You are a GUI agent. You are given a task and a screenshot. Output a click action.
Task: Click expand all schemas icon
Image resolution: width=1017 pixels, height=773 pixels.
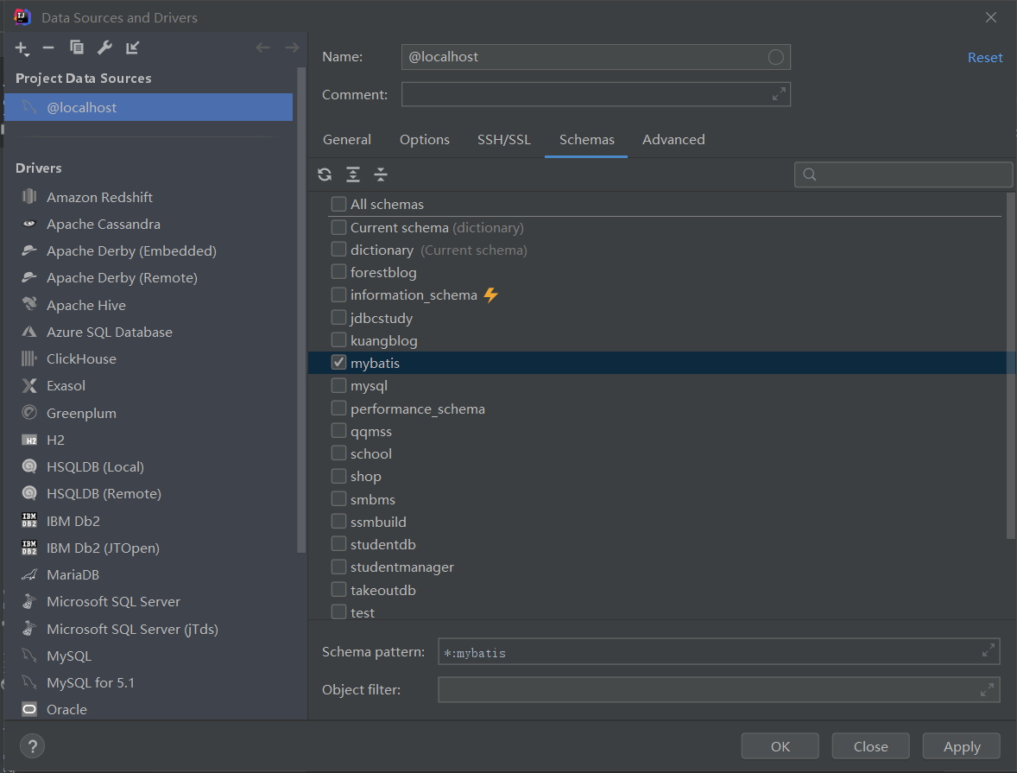click(x=353, y=174)
